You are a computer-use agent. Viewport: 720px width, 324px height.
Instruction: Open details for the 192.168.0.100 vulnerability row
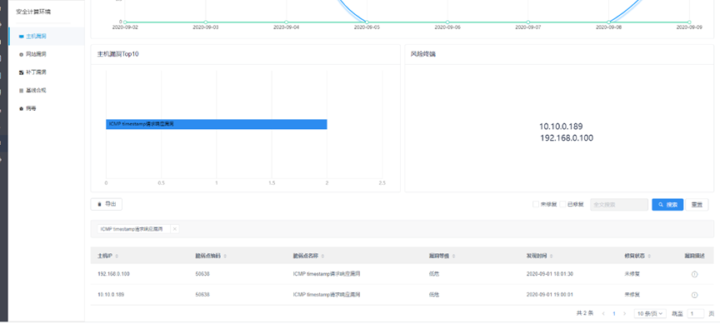pos(694,274)
